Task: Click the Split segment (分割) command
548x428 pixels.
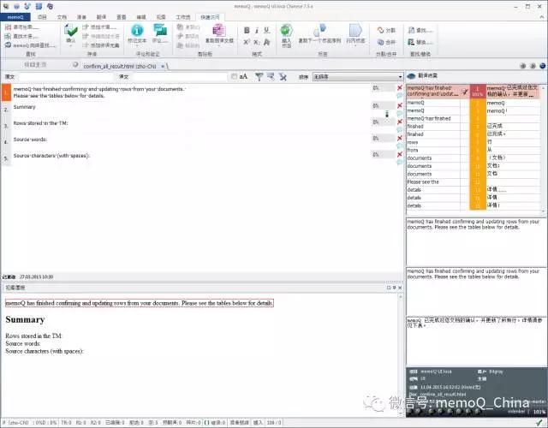Action: click(x=386, y=31)
